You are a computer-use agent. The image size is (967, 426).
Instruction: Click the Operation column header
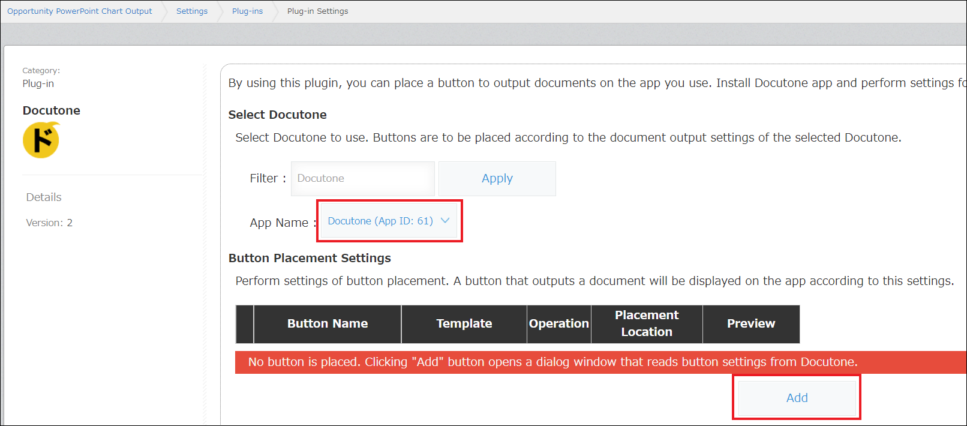pos(559,324)
